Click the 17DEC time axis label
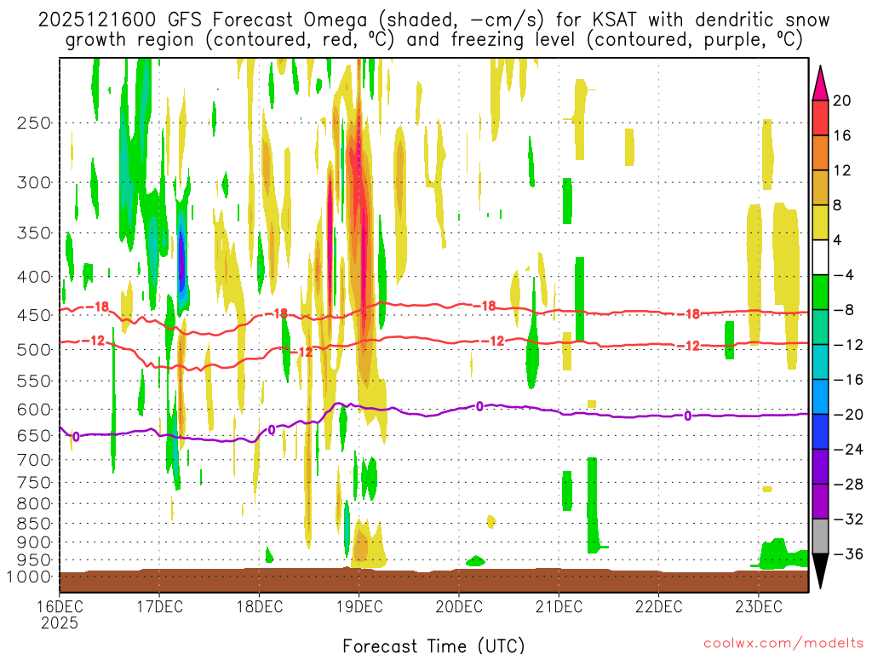The width and height of the screenshot is (872, 654). click(159, 606)
